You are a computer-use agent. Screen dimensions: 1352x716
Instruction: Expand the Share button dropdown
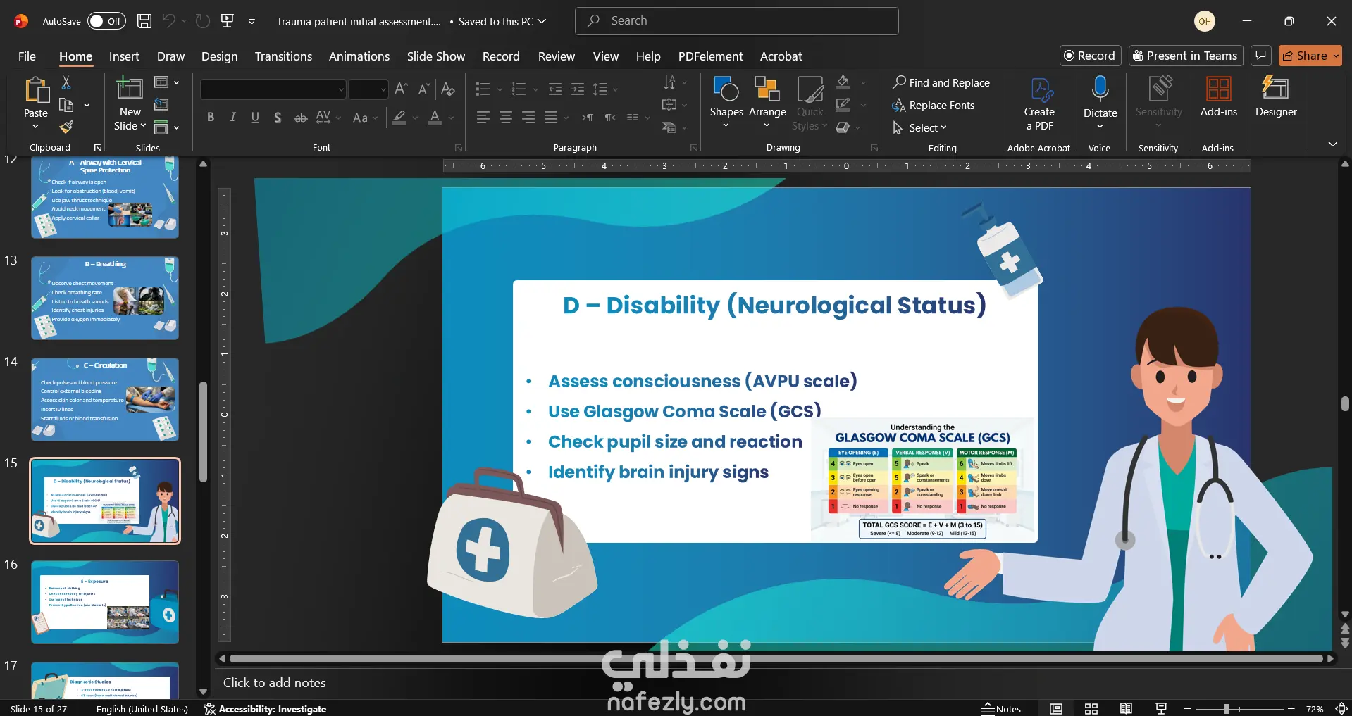[x=1334, y=56]
